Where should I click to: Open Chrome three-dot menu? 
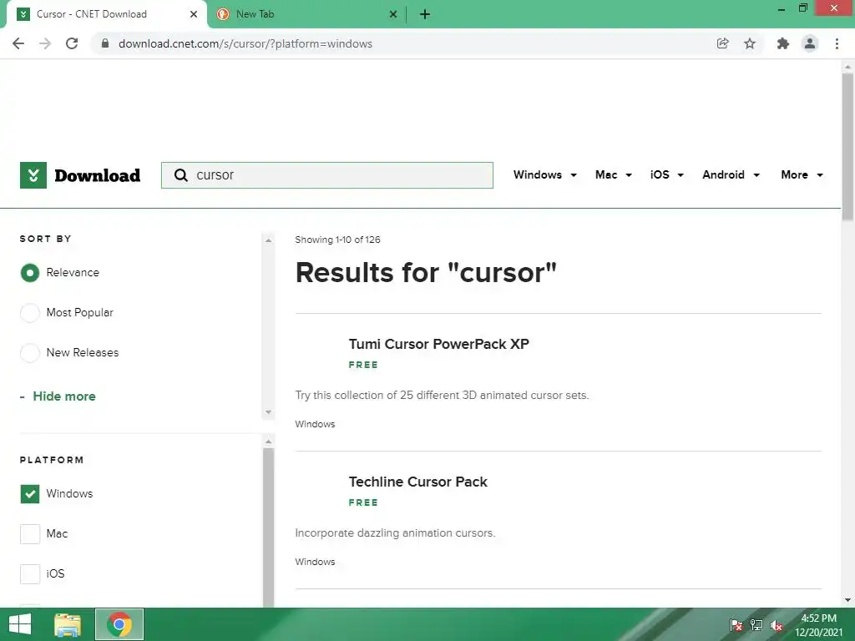click(837, 43)
